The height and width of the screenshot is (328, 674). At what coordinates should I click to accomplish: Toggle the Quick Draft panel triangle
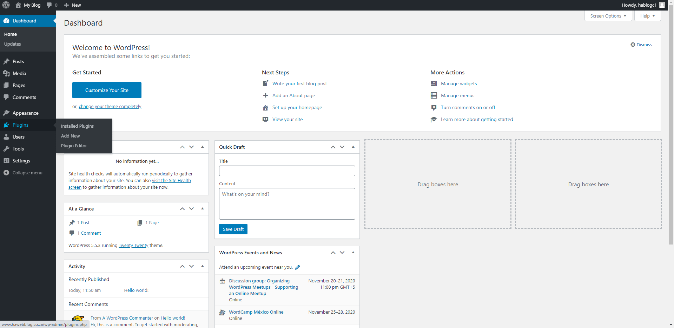[x=353, y=147]
